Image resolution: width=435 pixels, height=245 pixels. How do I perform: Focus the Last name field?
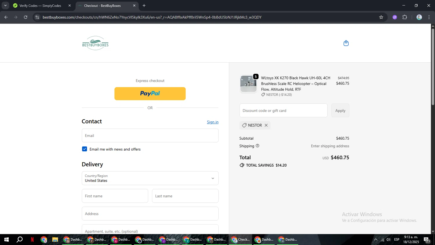[x=185, y=196]
